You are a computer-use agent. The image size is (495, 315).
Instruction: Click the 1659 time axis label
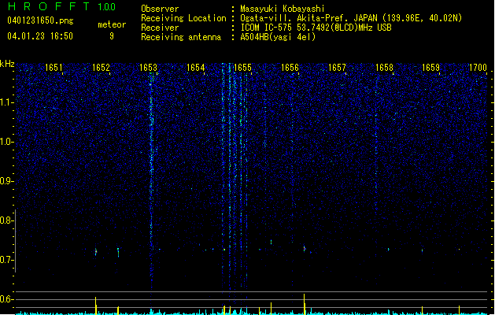(x=431, y=67)
